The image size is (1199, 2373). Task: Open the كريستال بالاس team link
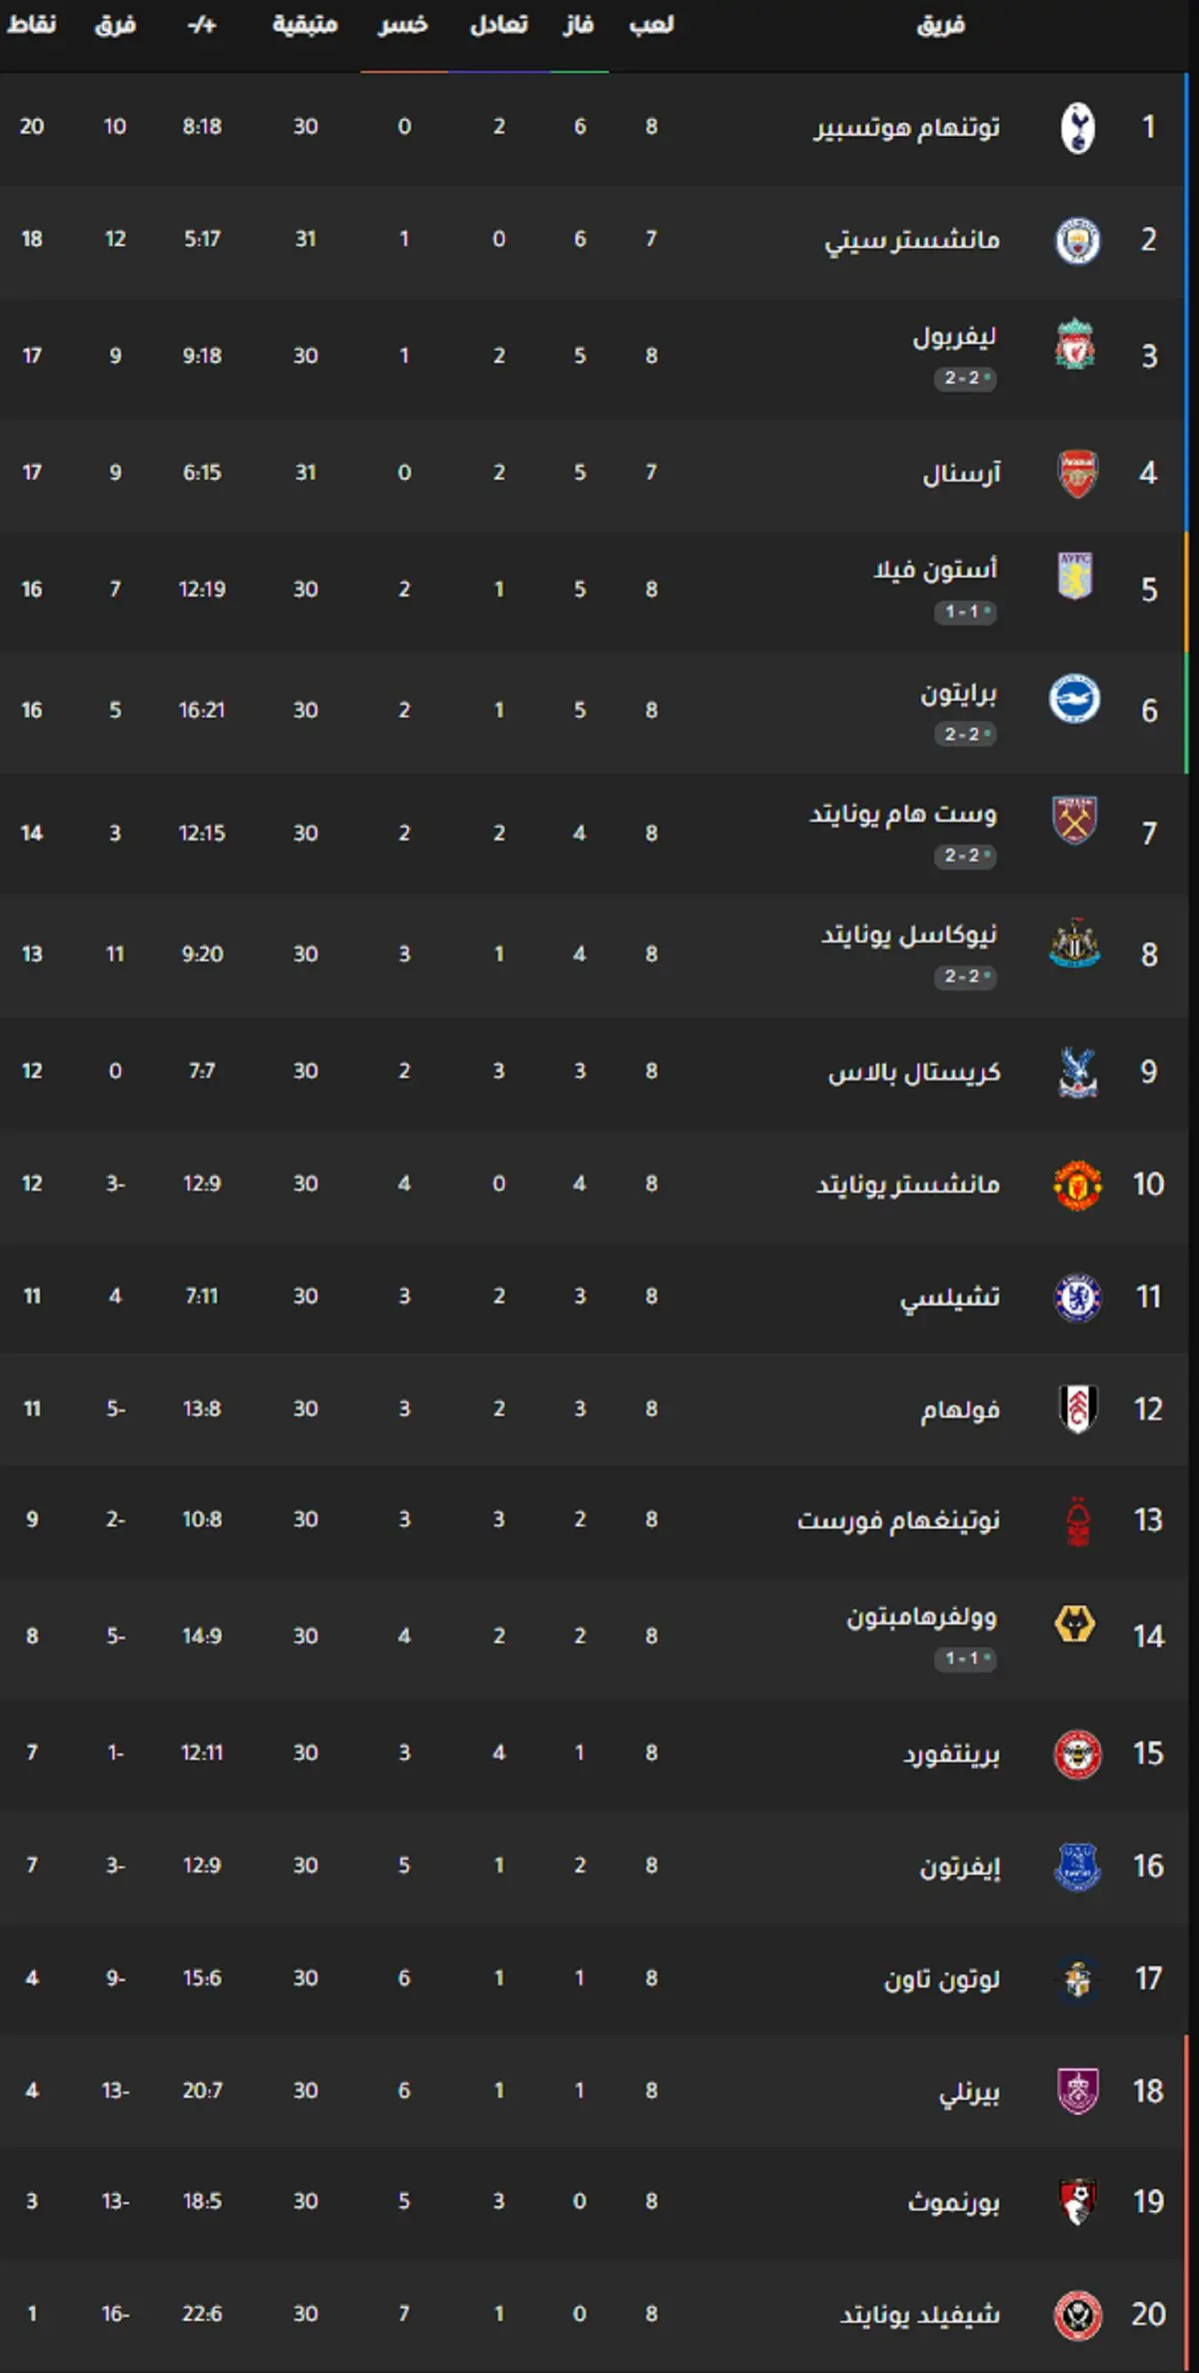tap(913, 1072)
